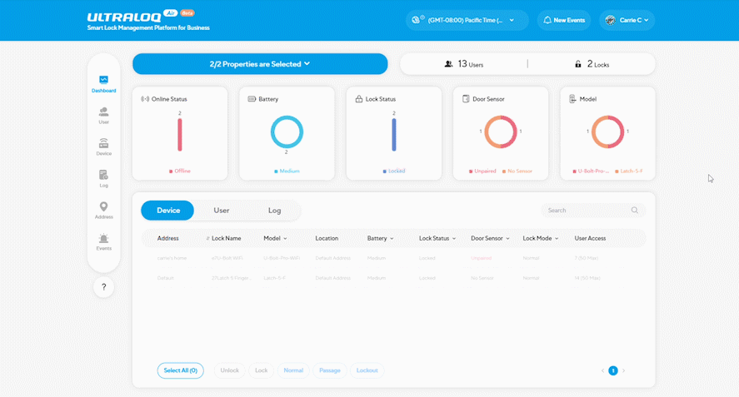Switch to the User tab
Image resolution: width=739 pixels, height=397 pixels.
pos(221,210)
